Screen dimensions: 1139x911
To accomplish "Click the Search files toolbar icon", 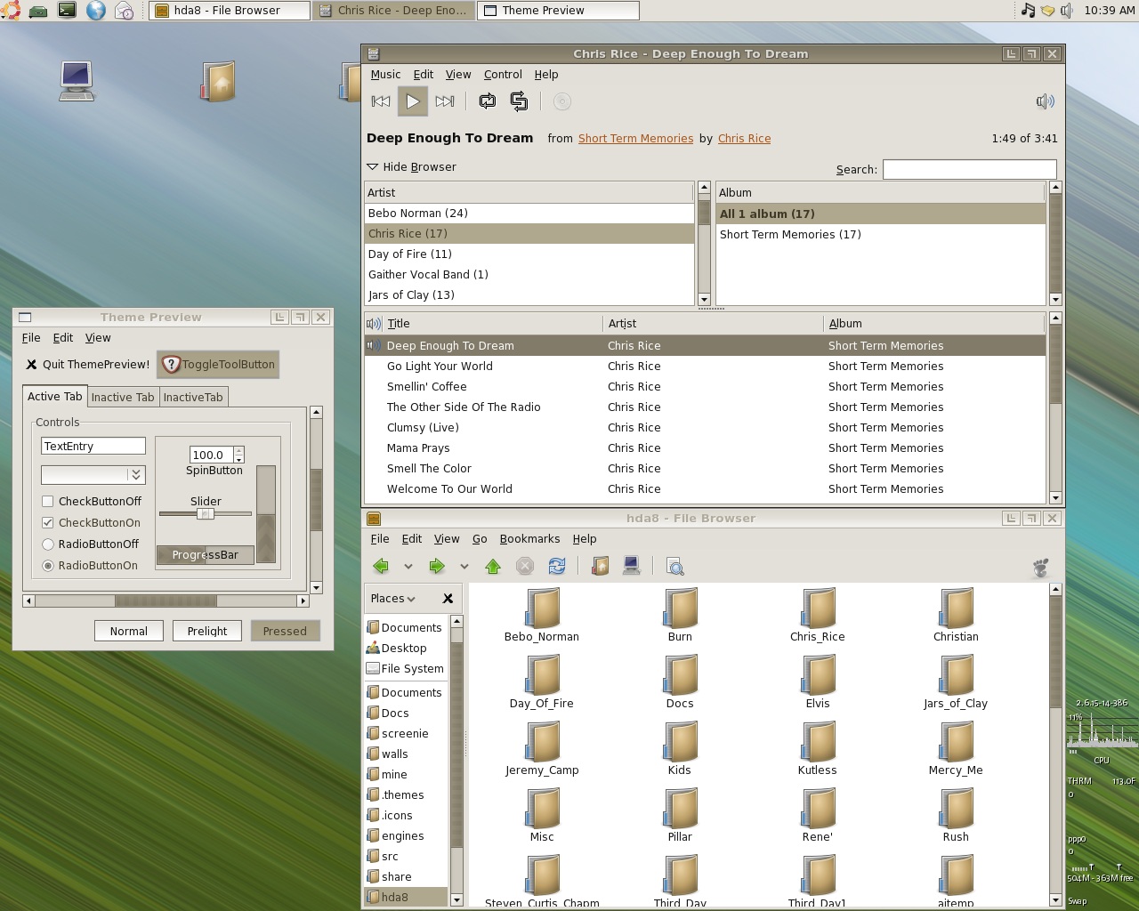I will click(675, 566).
